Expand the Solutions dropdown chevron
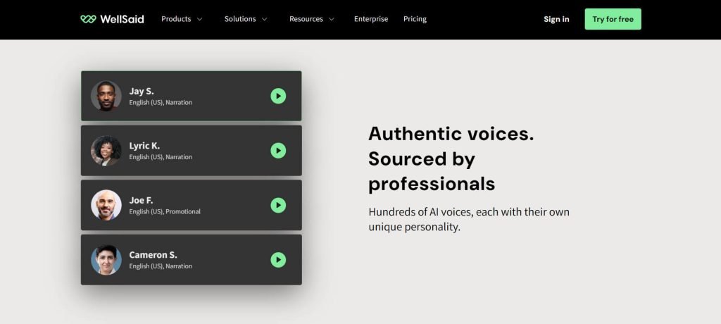This screenshot has width=721, height=324. 265,19
